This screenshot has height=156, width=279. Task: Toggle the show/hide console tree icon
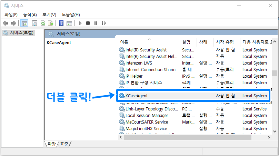pos(24,23)
